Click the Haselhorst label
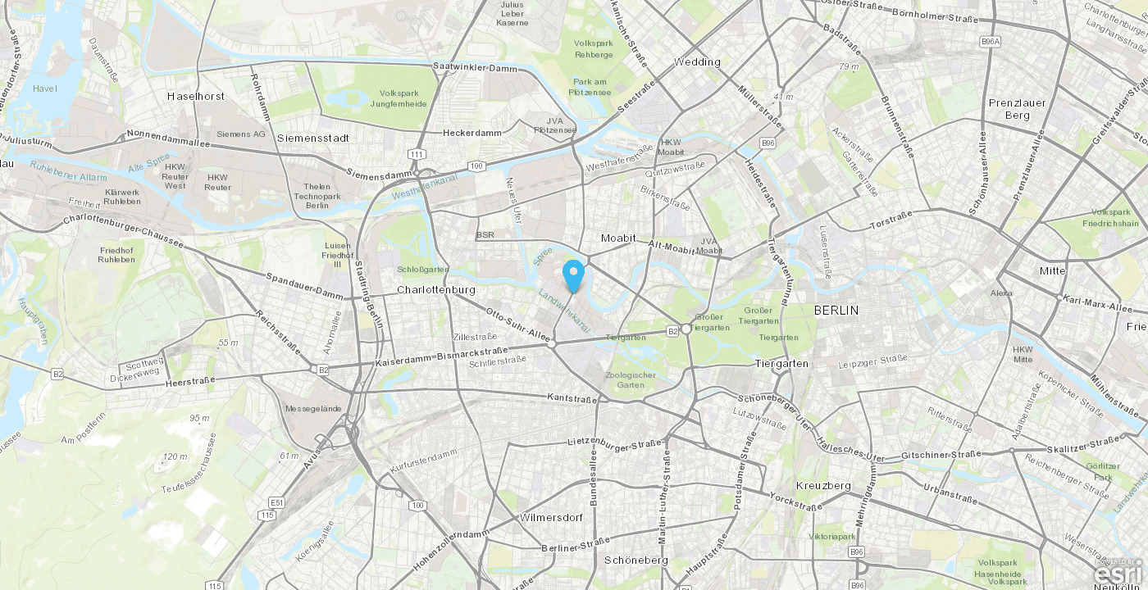Image resolution: width=1148 pixels, height=590 pixels. [195, 96]
